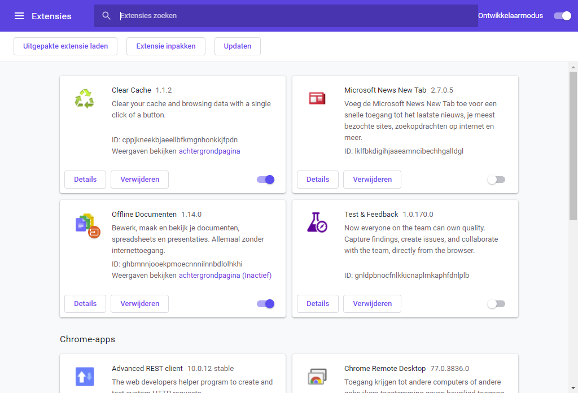This screenshot has height=393, width=578.
Task: Turn off the Offline Documenten extension
Action: 266,304
